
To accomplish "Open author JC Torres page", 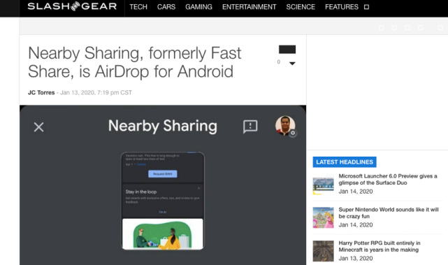I will click(x=41, y=92).
